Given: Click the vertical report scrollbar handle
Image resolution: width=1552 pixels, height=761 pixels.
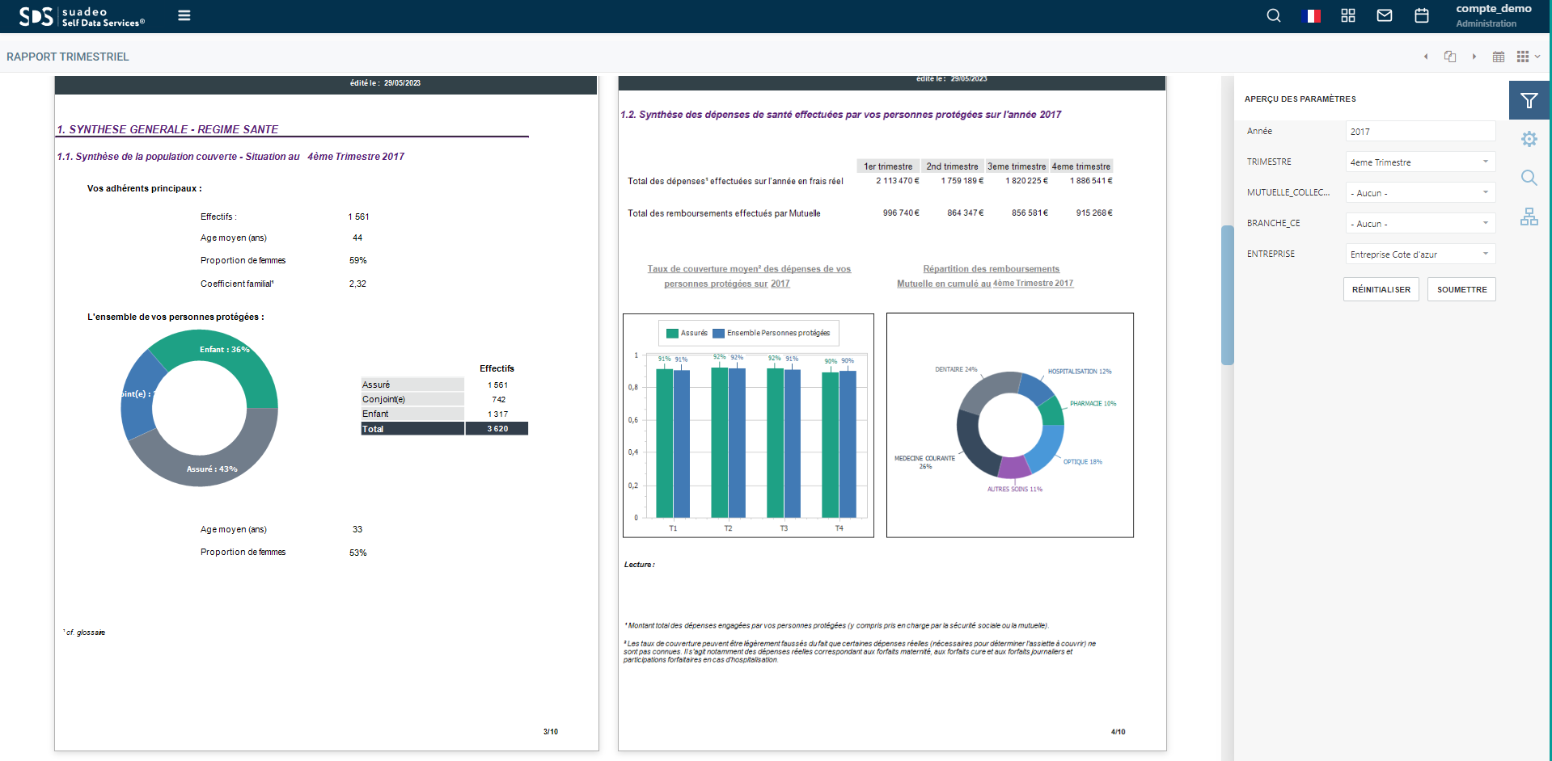Looking at the screenshot, I should point(1227,295).
